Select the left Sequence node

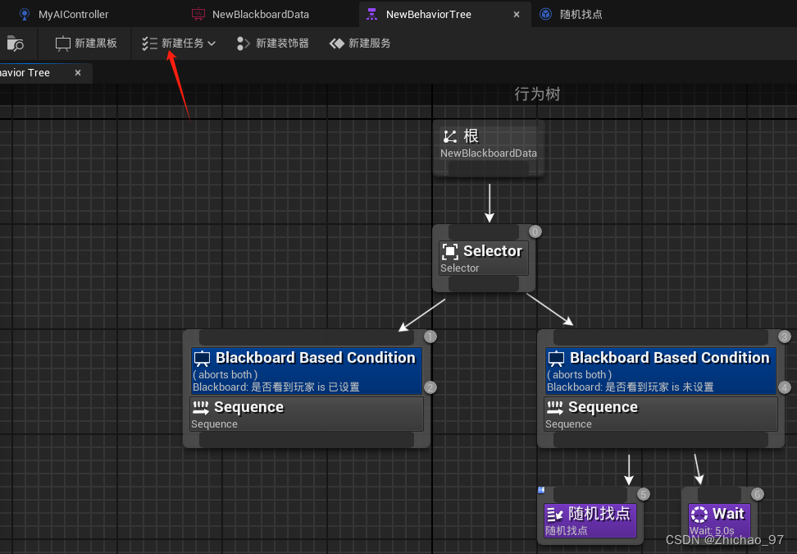click(x=307, y=414)
